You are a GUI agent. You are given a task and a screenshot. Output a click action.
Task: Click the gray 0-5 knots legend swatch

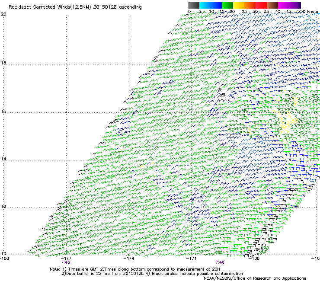(194, 5)
